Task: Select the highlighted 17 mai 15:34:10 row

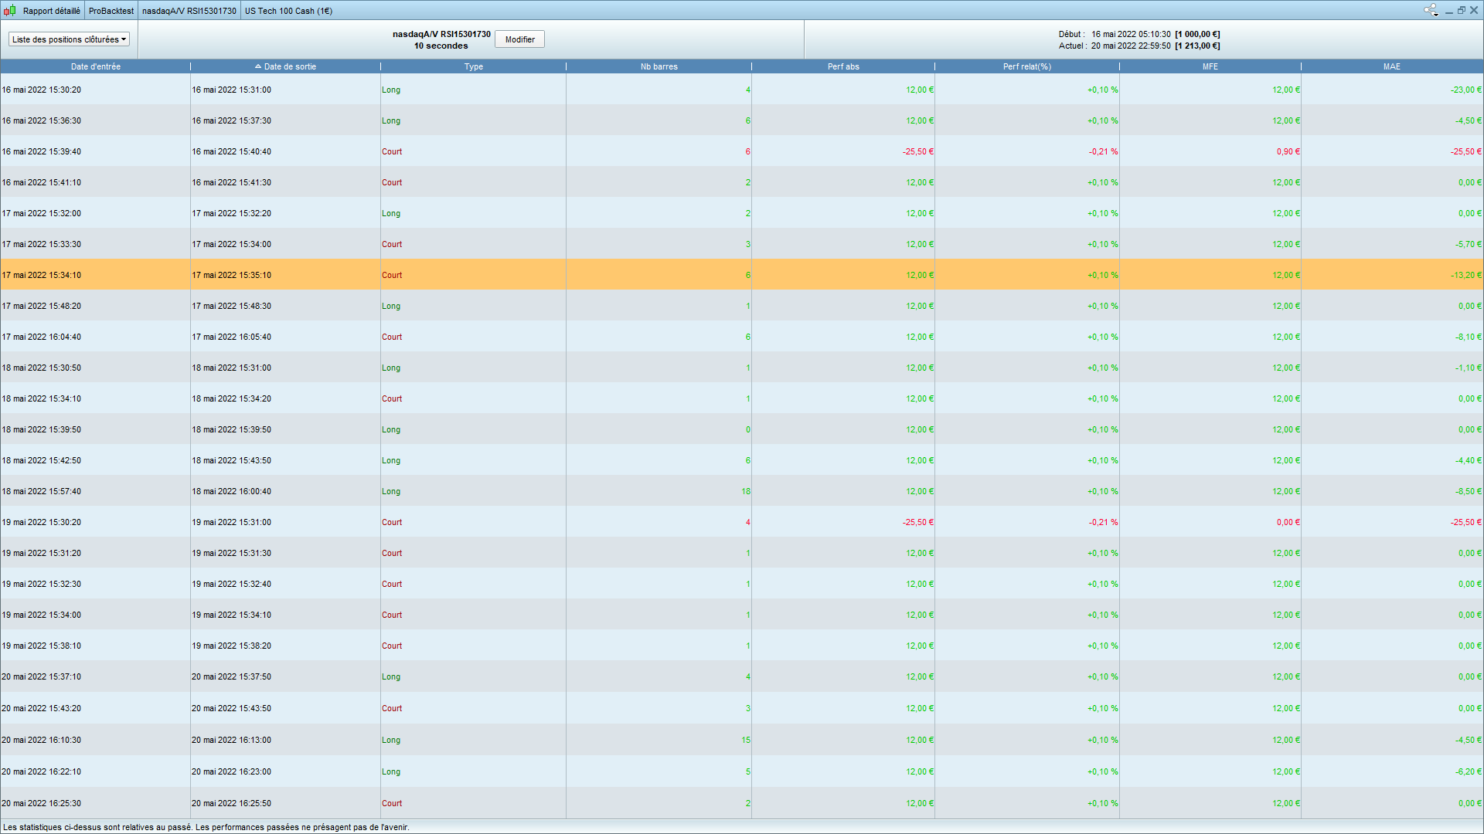Action: (x=464, y=275)
